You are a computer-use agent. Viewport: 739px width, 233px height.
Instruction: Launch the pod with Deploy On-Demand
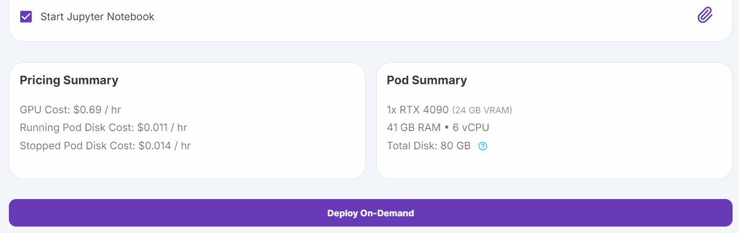point(370,213)
